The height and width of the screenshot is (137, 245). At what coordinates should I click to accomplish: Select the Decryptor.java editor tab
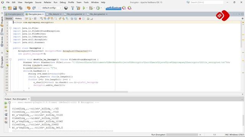35,14
